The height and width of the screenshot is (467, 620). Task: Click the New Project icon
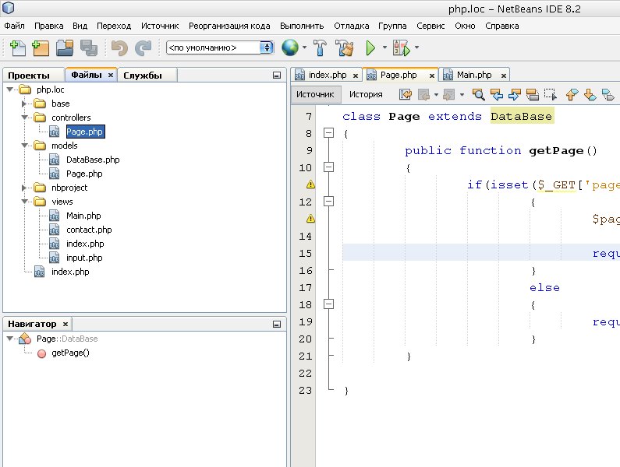coord(41,48)
